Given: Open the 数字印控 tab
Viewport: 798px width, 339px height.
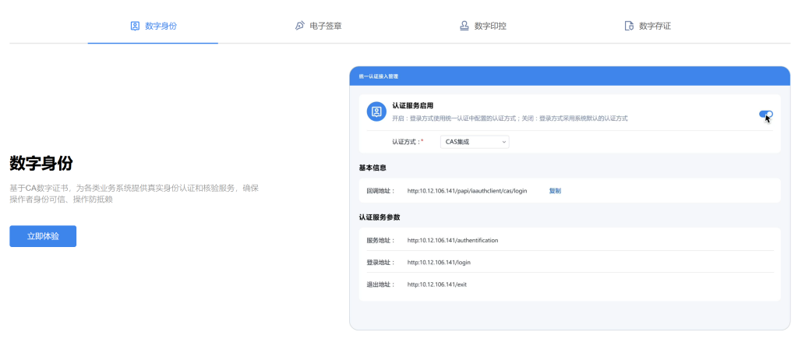Looking at the screenshot, I should (490, 26).
